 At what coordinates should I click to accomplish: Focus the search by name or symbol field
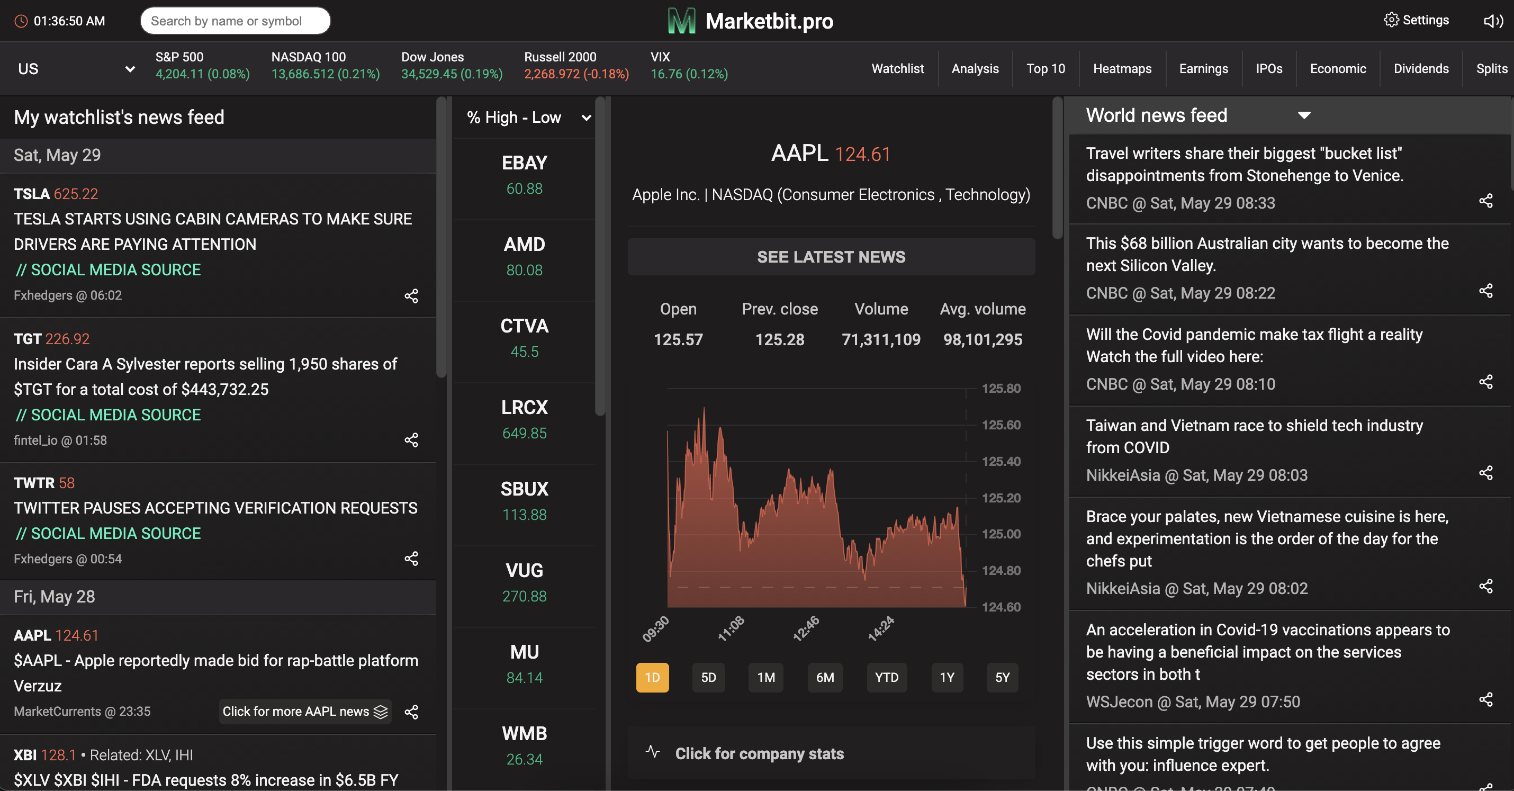pos(235,21)
